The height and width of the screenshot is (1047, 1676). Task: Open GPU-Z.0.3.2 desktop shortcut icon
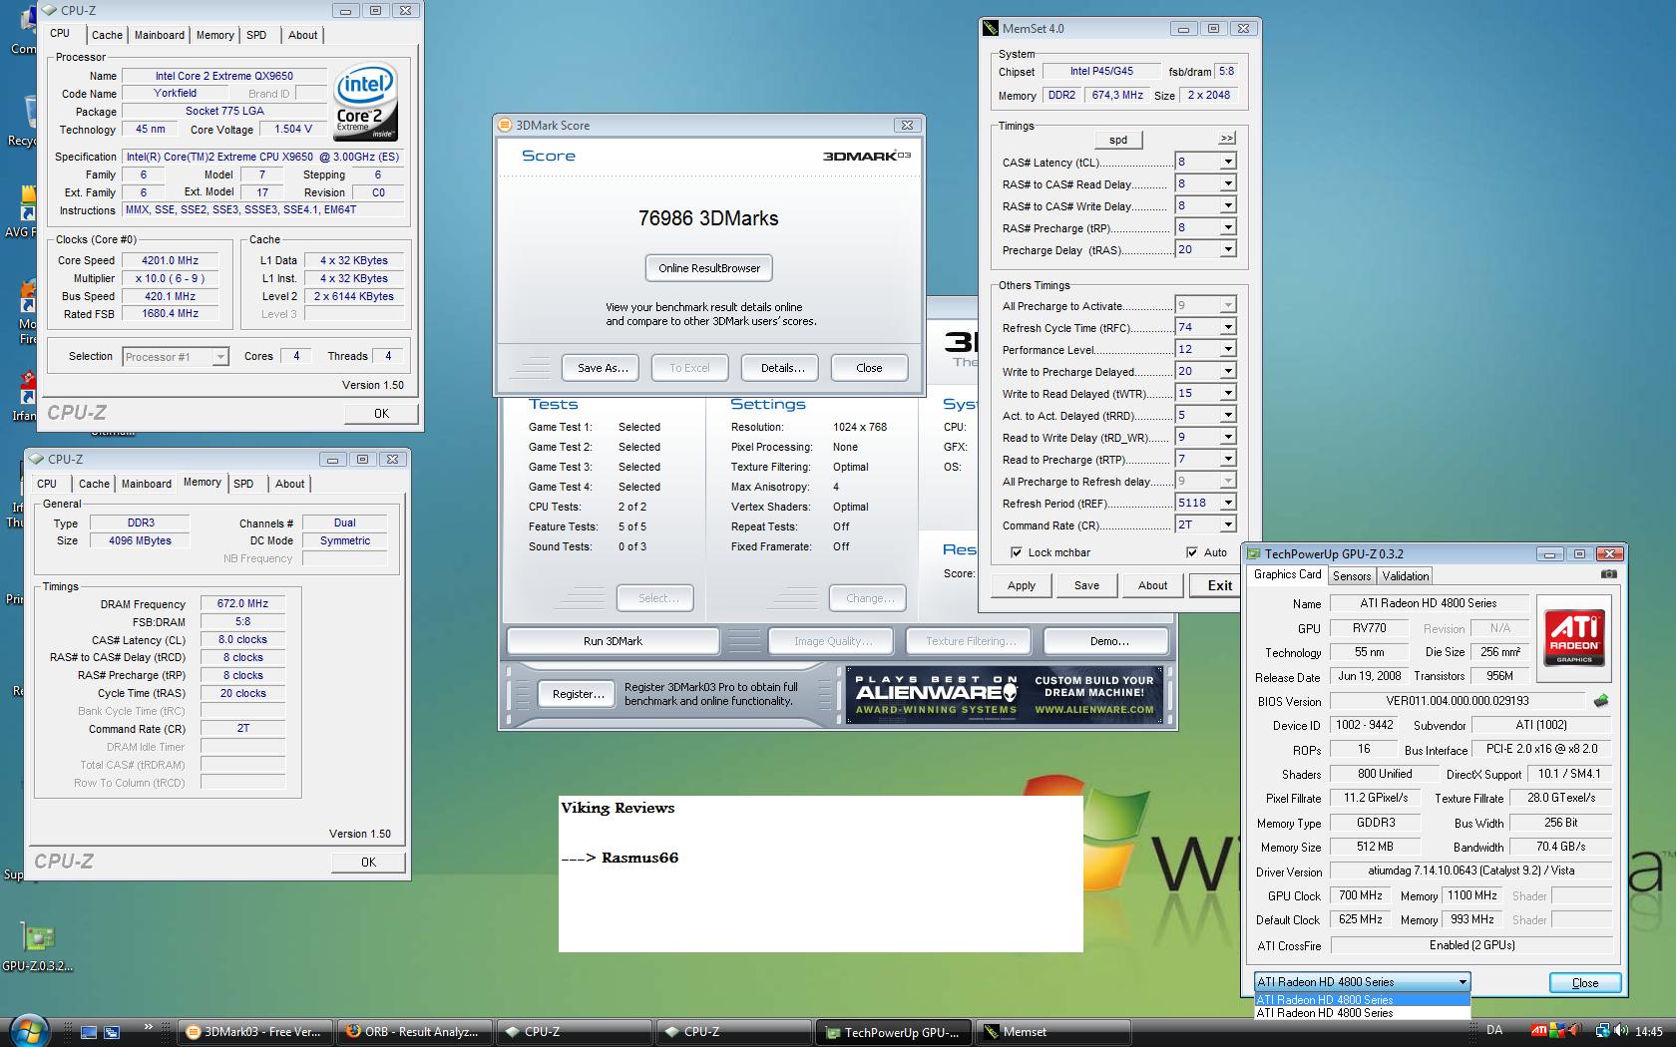coord(38,947)
